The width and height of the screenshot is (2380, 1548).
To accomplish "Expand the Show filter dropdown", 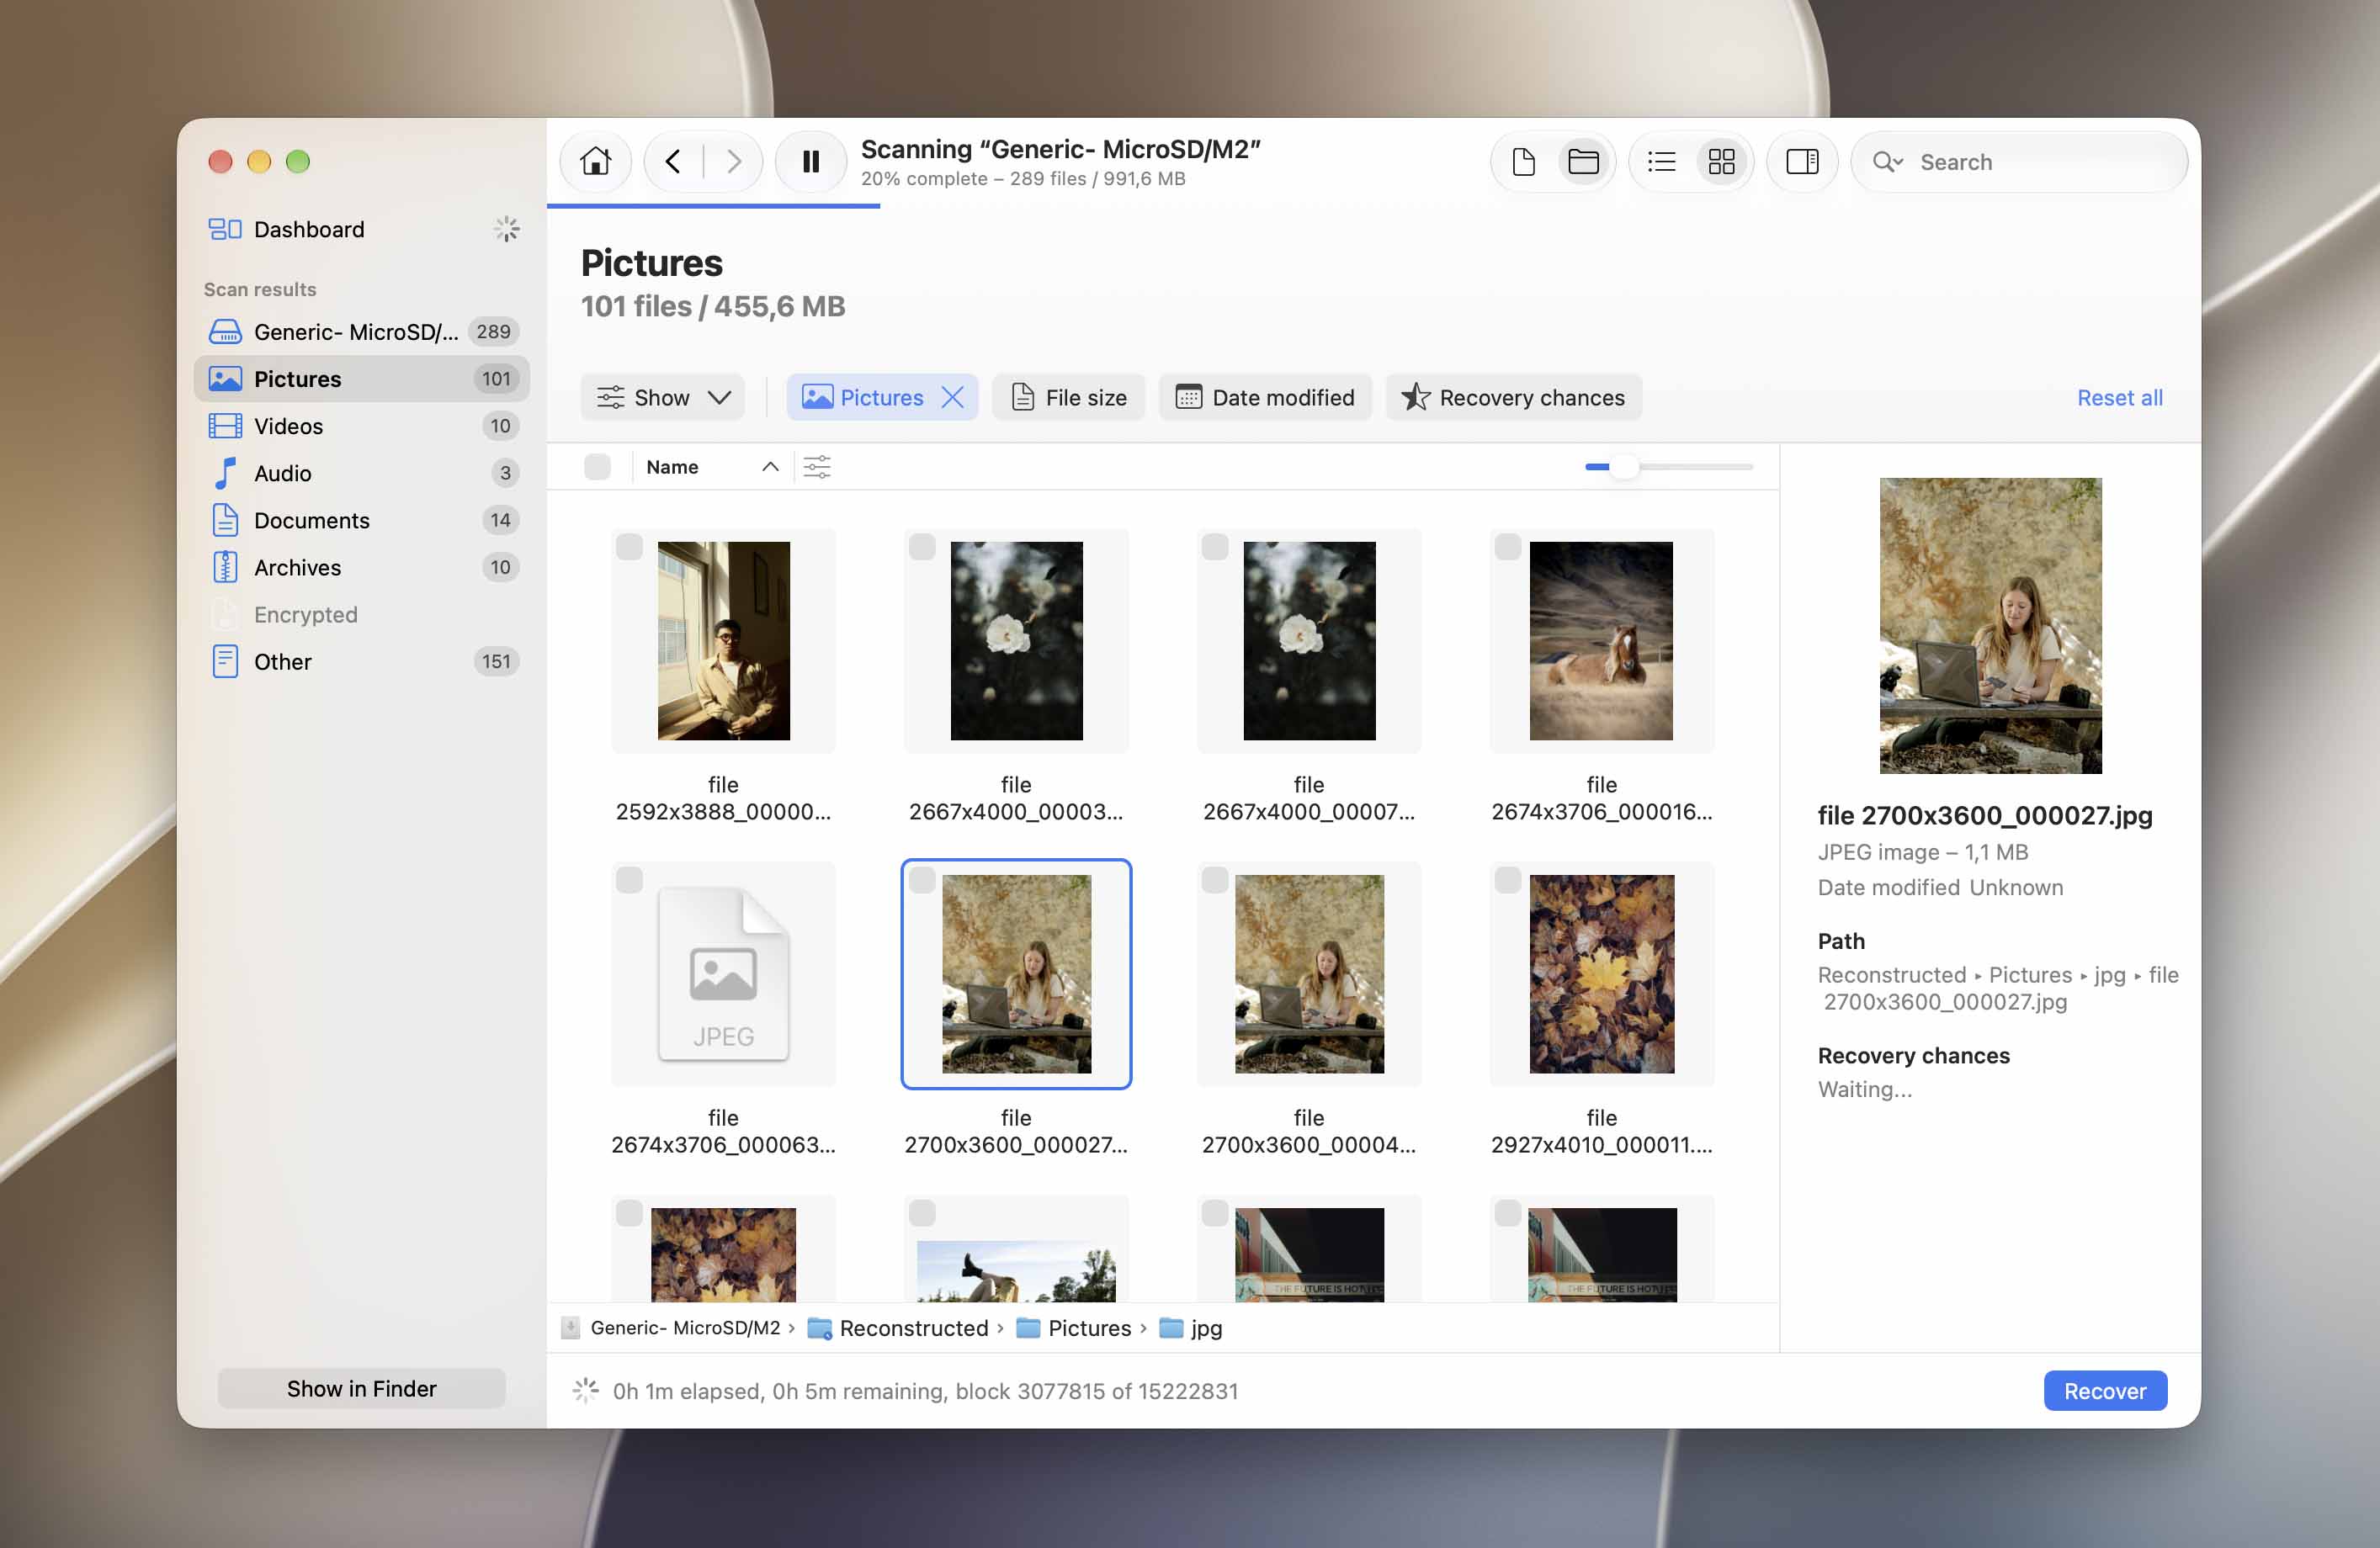I will tap(662, 398).
